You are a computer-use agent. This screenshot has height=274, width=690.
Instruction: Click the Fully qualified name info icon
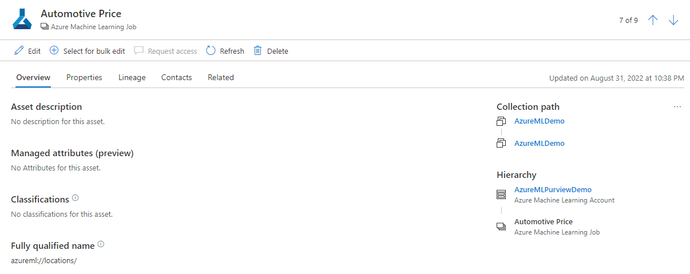101,244
